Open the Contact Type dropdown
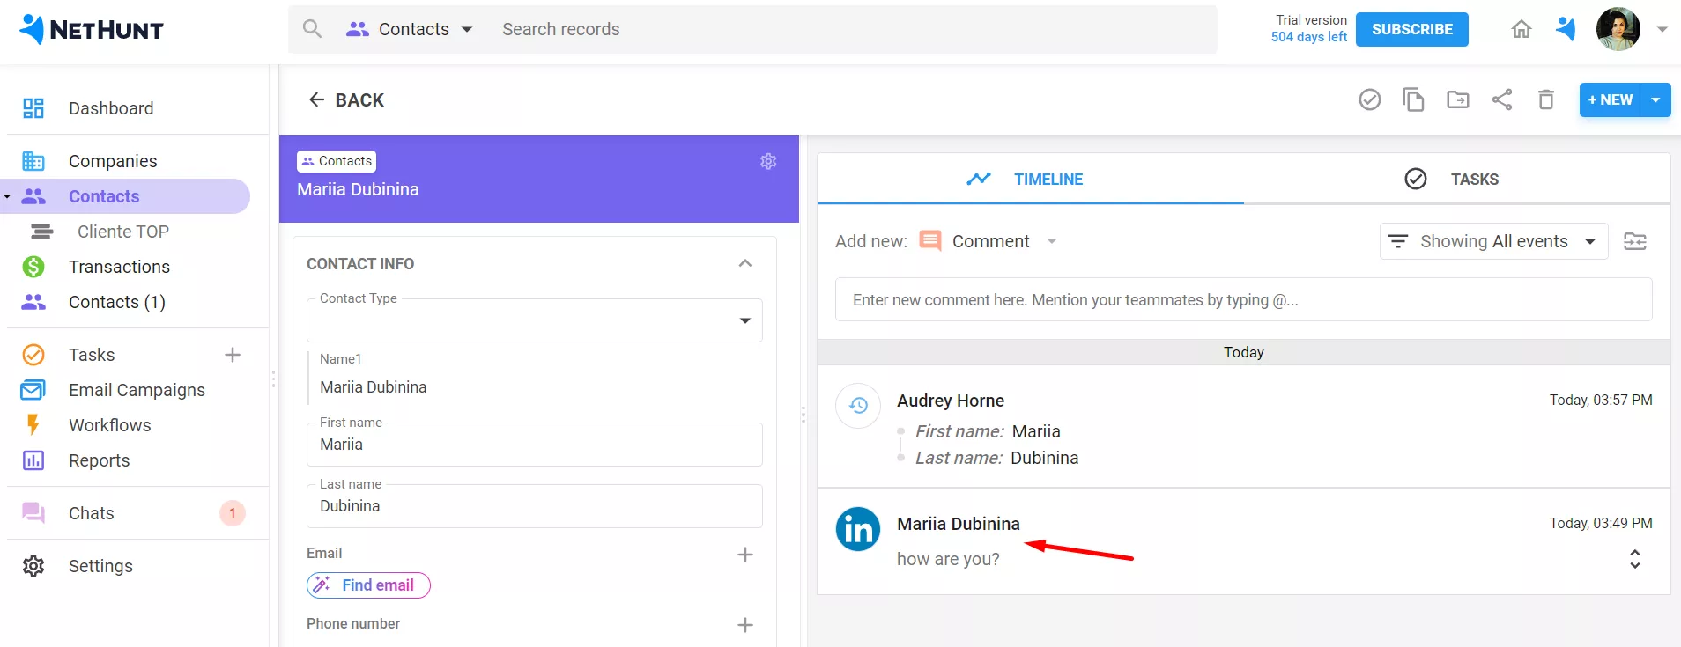This screenshot has width=1681, height=647. point(534,320)
